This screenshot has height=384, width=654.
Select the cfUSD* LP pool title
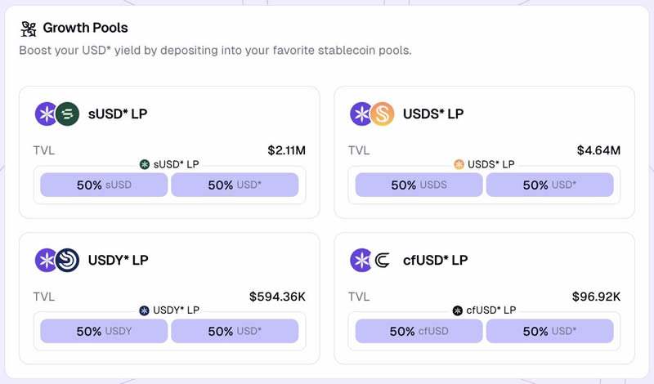[436, 260]
